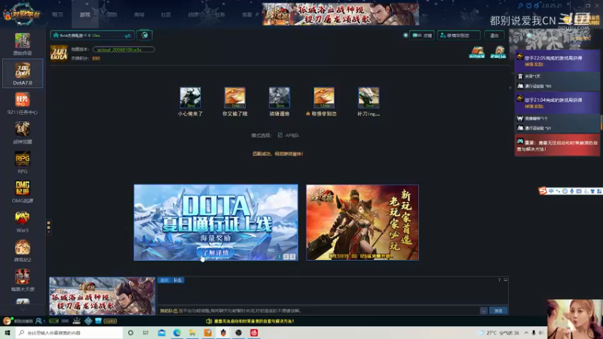Image resolution: width=603 pixels, height=339 pixels.
Task: Click the swap arrows icon in room selector
Action: (127, 35)
